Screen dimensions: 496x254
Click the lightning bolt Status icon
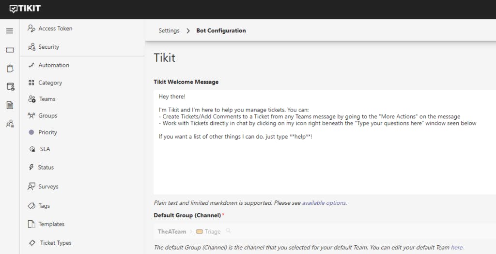[31, 168]
